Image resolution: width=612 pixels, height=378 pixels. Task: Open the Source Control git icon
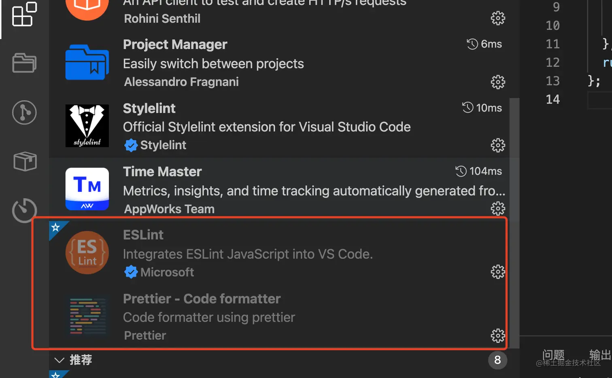(x=24, y=112)
